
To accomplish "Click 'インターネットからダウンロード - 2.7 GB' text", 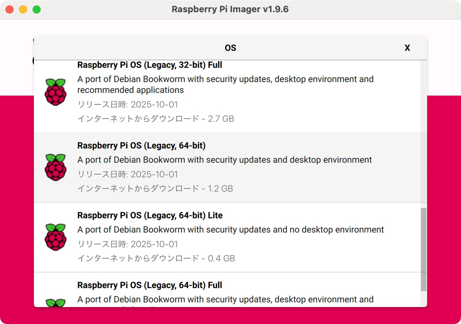I will tap(156, 119).
